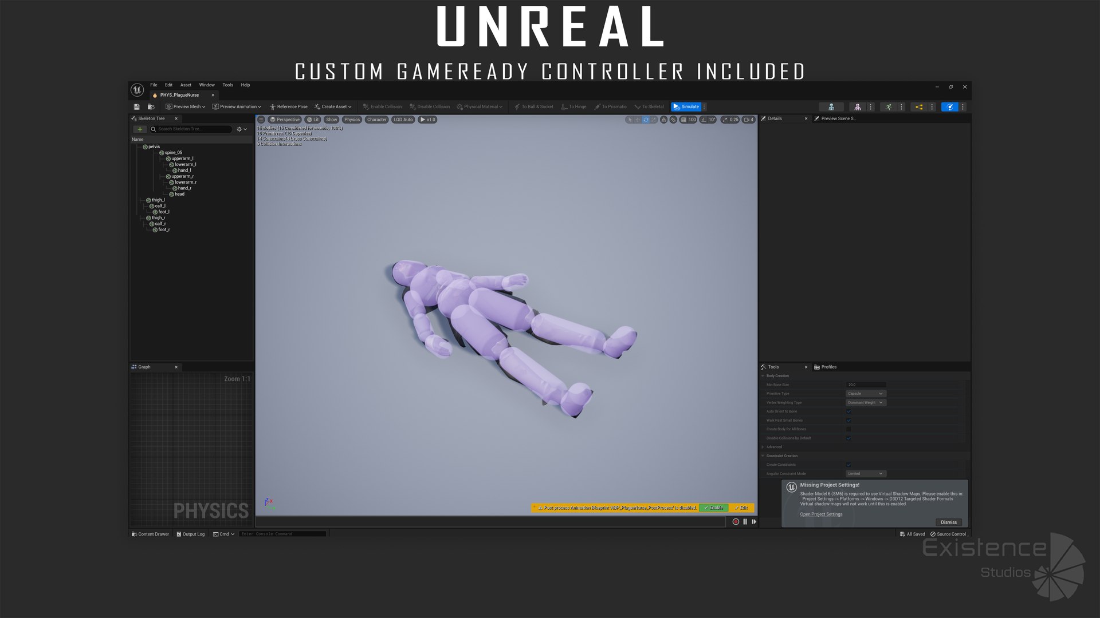Click Dismiss on Missing Project Settings notification
The width and height of the screenshot is (1100, 618).
click(949, 522)
